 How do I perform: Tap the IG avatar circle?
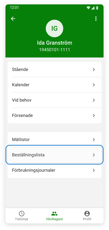(55, 28)
